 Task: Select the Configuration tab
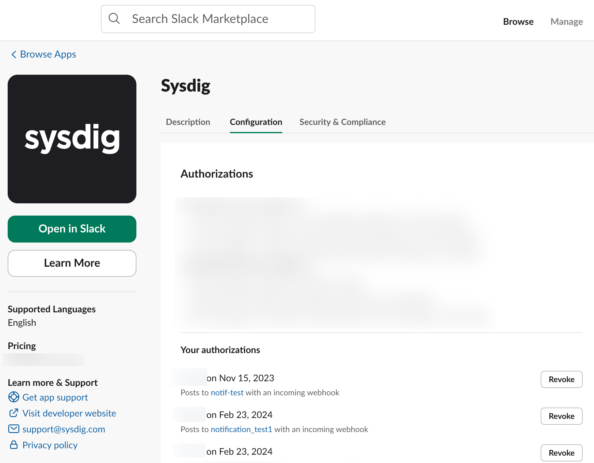256,122
